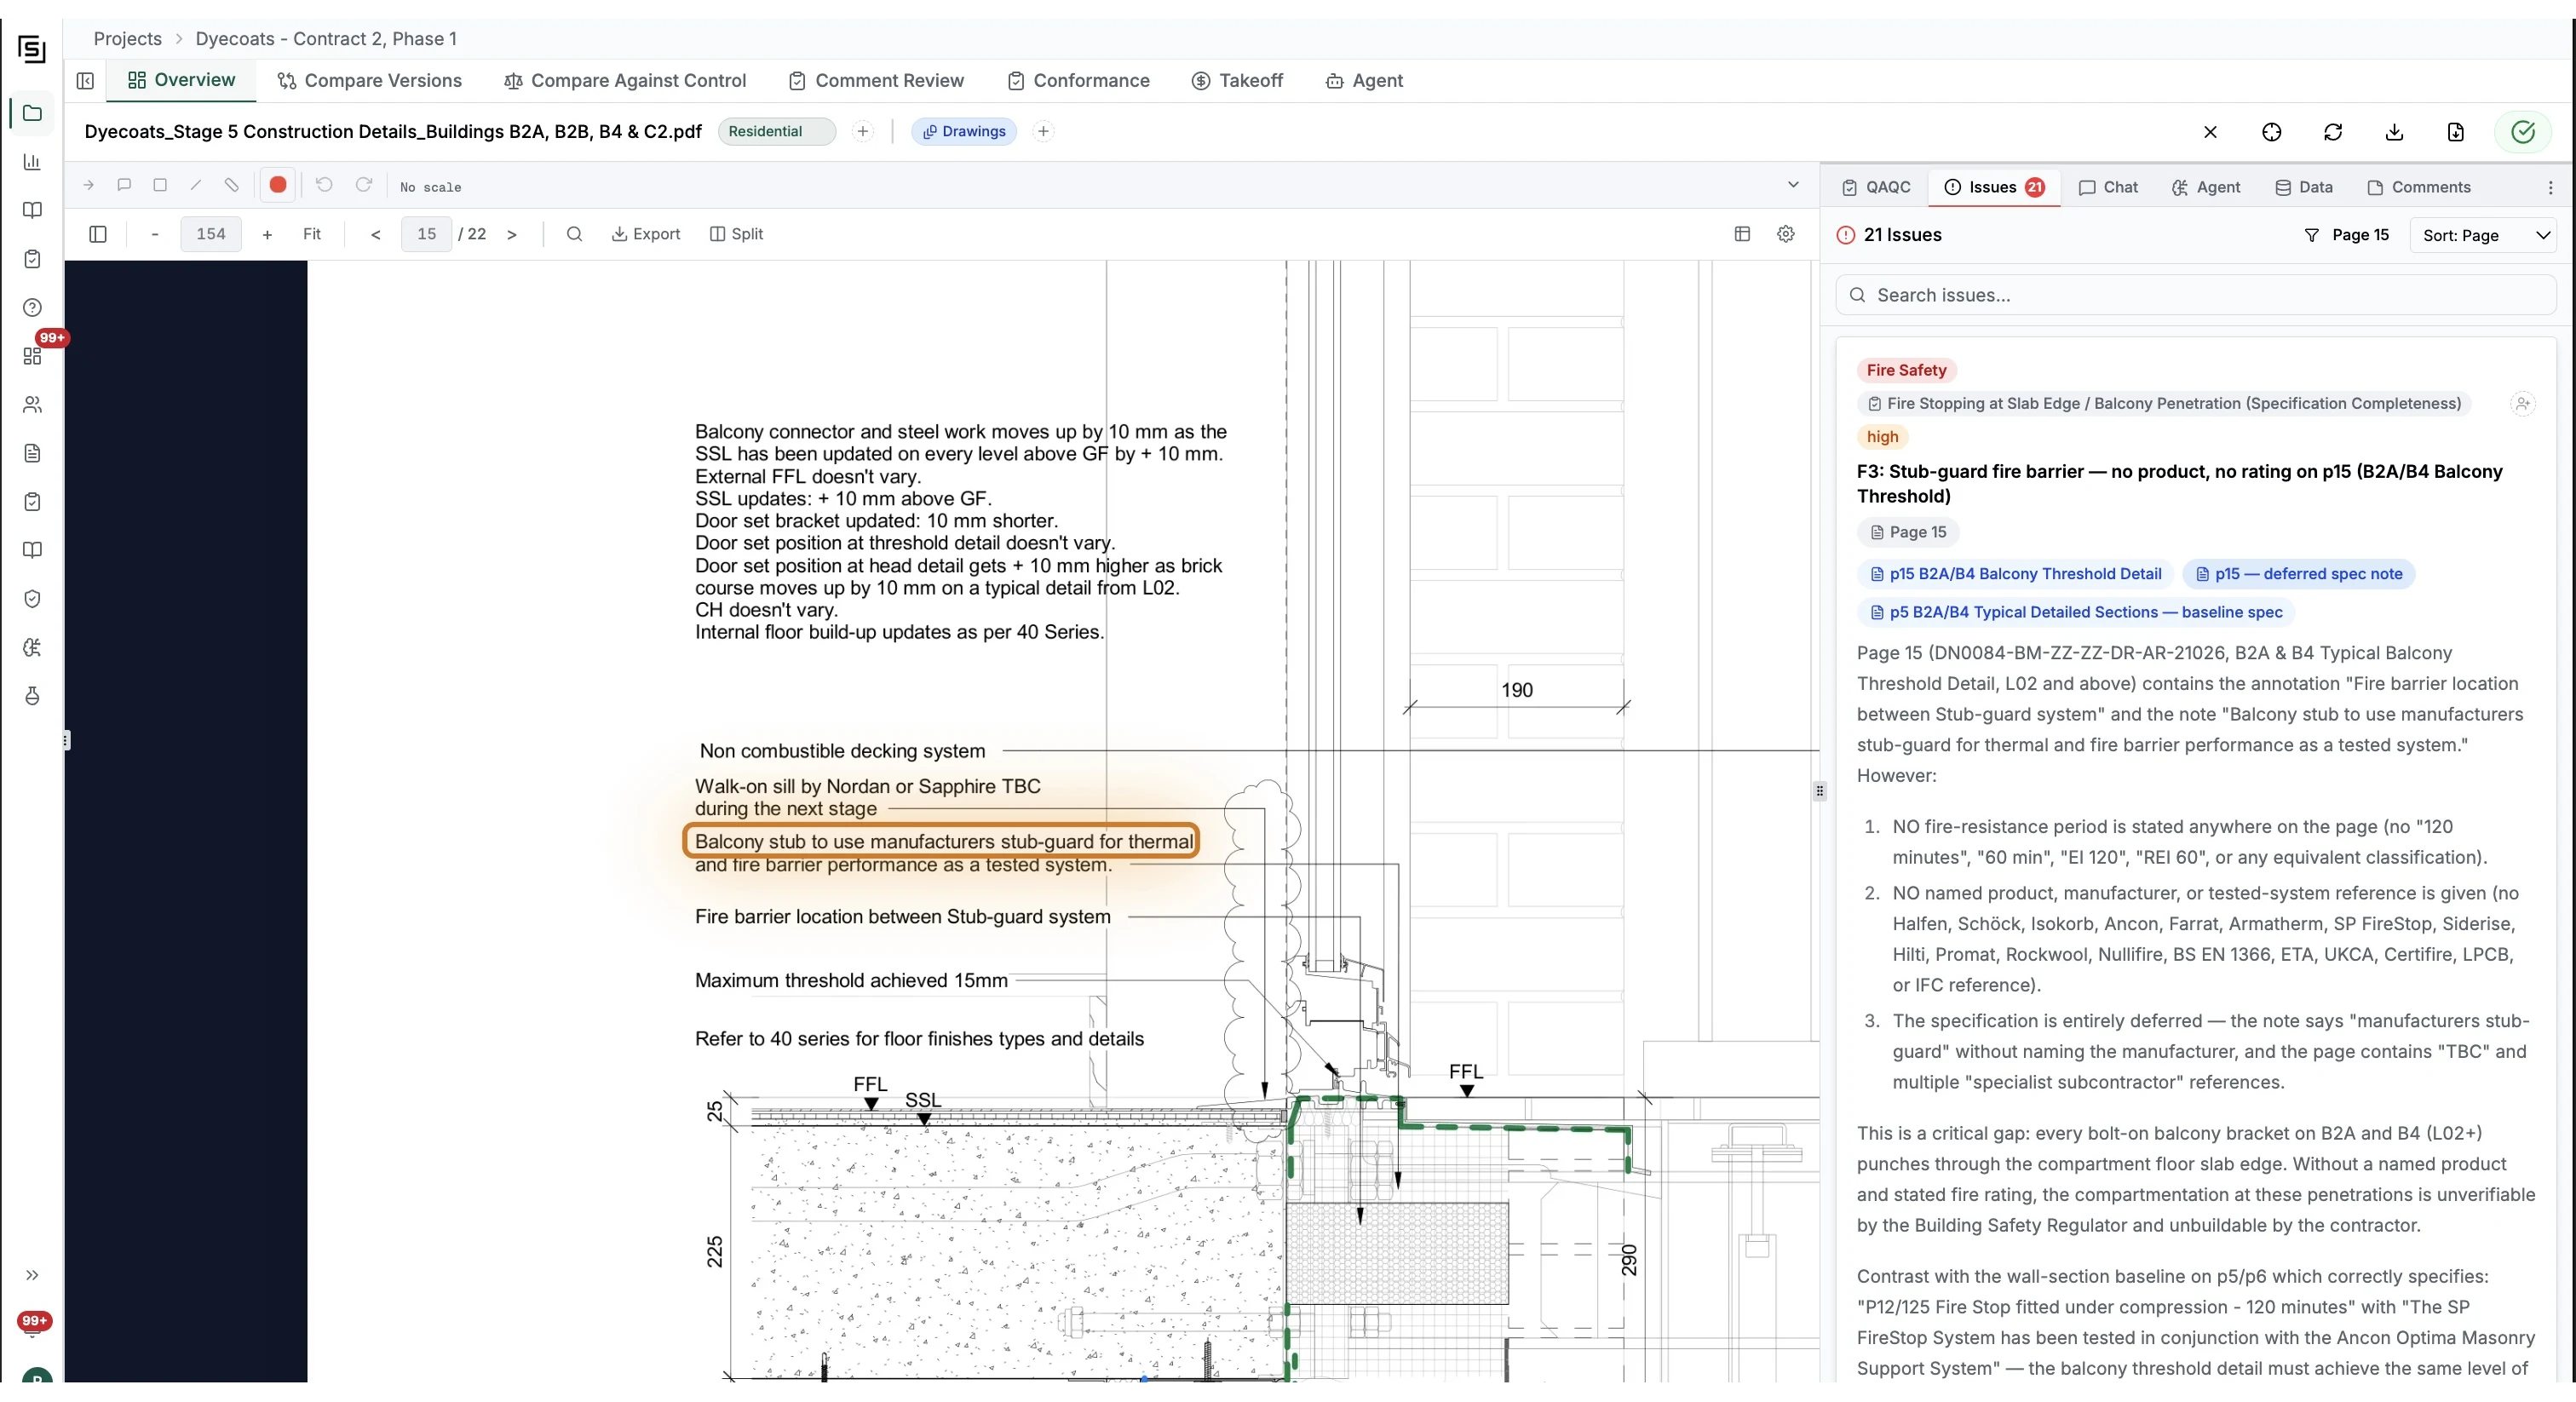Add a category next to Drawings
This screenshot has height=1402, width=2576.
point(1043,131)
